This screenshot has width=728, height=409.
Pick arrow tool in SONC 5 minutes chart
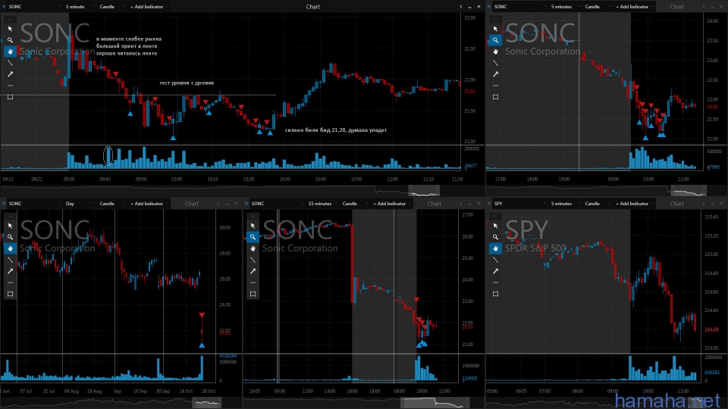pos(495,74)
